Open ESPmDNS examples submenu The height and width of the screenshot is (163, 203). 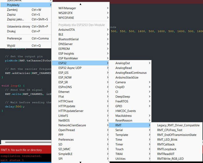[x=80, y=87]
